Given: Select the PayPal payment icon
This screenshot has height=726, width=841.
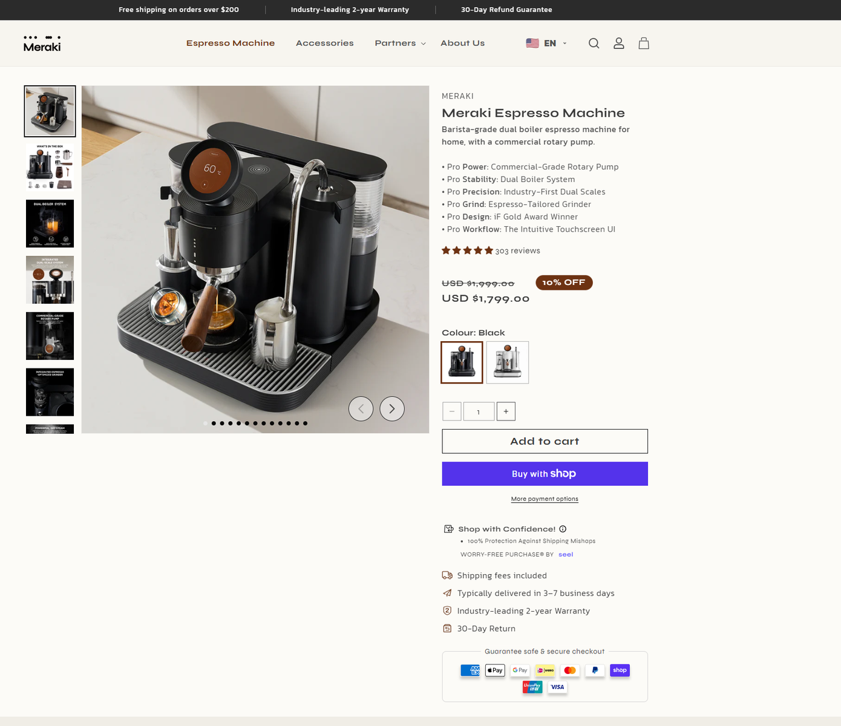Looking at the screenshot, I should pos(594,670).
